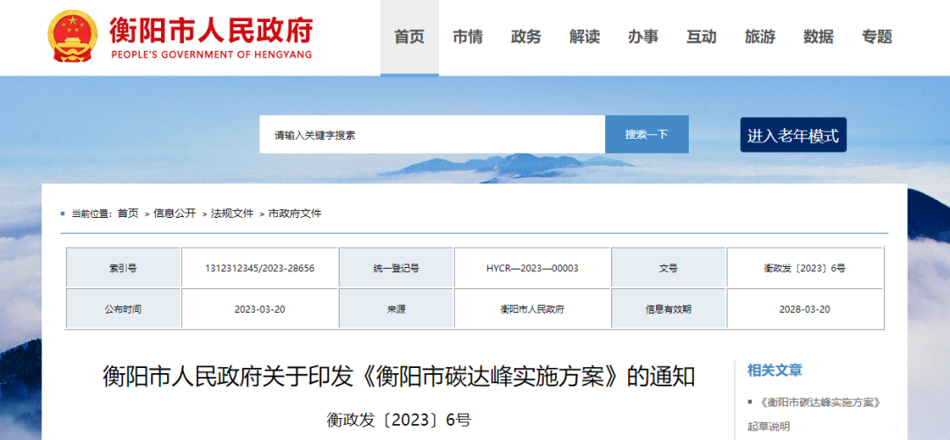Go to the 旅游 section
This screenshot has height=440, width=950.
click(760, 38)
